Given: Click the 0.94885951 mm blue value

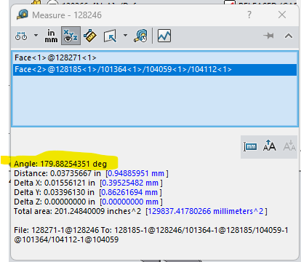Looking at the screenshot, I should [136, 173].
